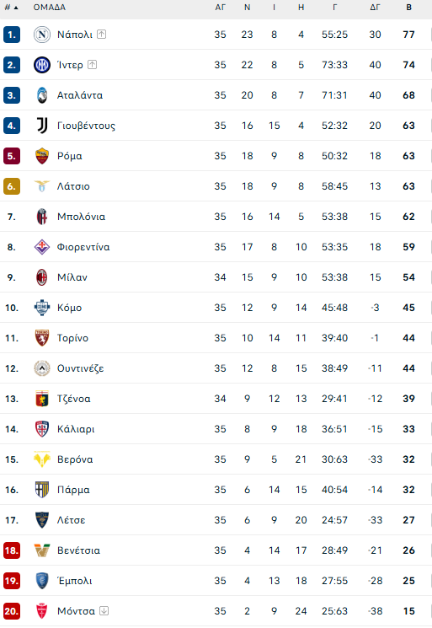Click promotion arrow icon next to Νάπολι
The width and height of the screenshot is (432, 628).
(102, 35)
